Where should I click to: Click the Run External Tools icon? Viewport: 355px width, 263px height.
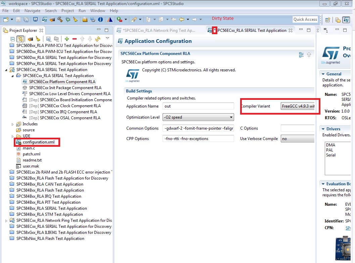tap(120, 20)
